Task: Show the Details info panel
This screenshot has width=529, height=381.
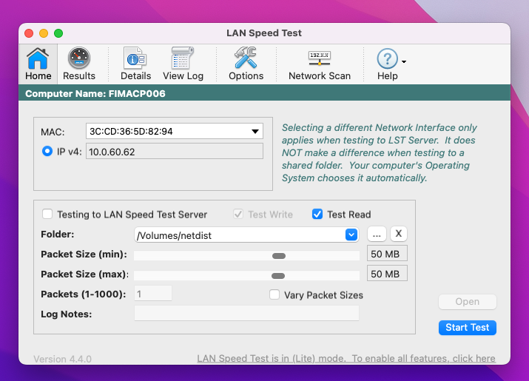Action: tap(135, 64)
